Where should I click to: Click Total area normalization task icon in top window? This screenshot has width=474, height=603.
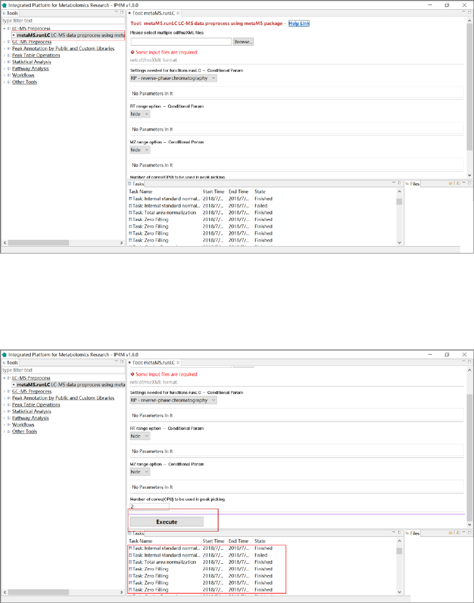tap(130, 212)
